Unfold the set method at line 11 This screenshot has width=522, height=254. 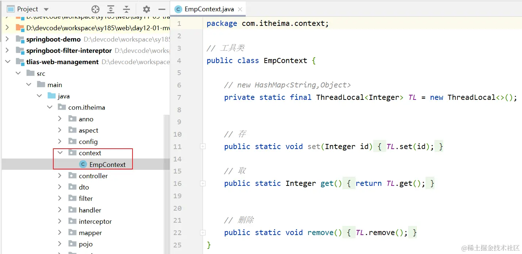point(203,146)
